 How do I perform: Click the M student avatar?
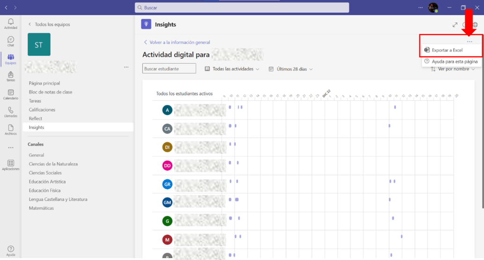pos(167,239)
